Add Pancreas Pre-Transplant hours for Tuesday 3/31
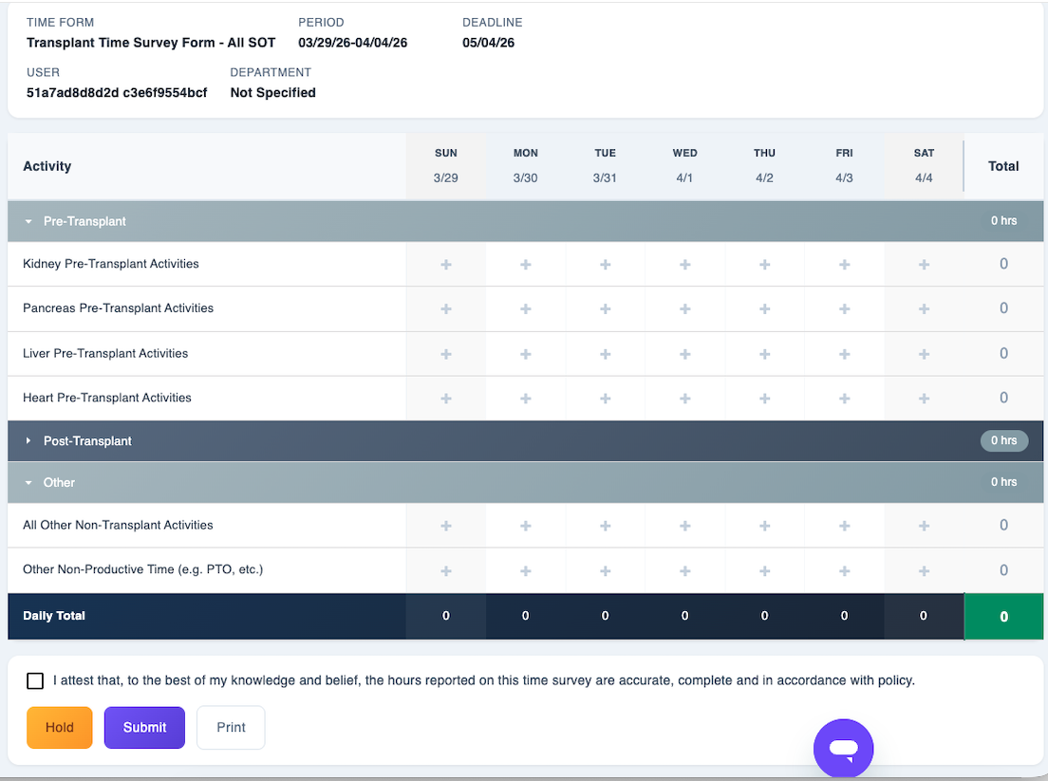Viewport: 1048px width, 781px height. click(x=605, y=308)
